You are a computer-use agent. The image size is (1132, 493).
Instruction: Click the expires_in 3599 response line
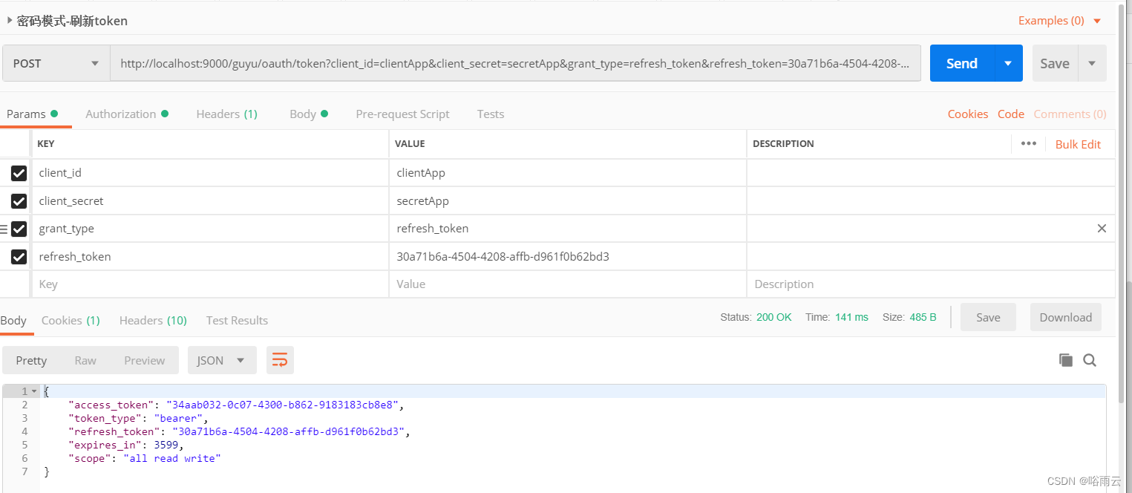tap(125, 445)
